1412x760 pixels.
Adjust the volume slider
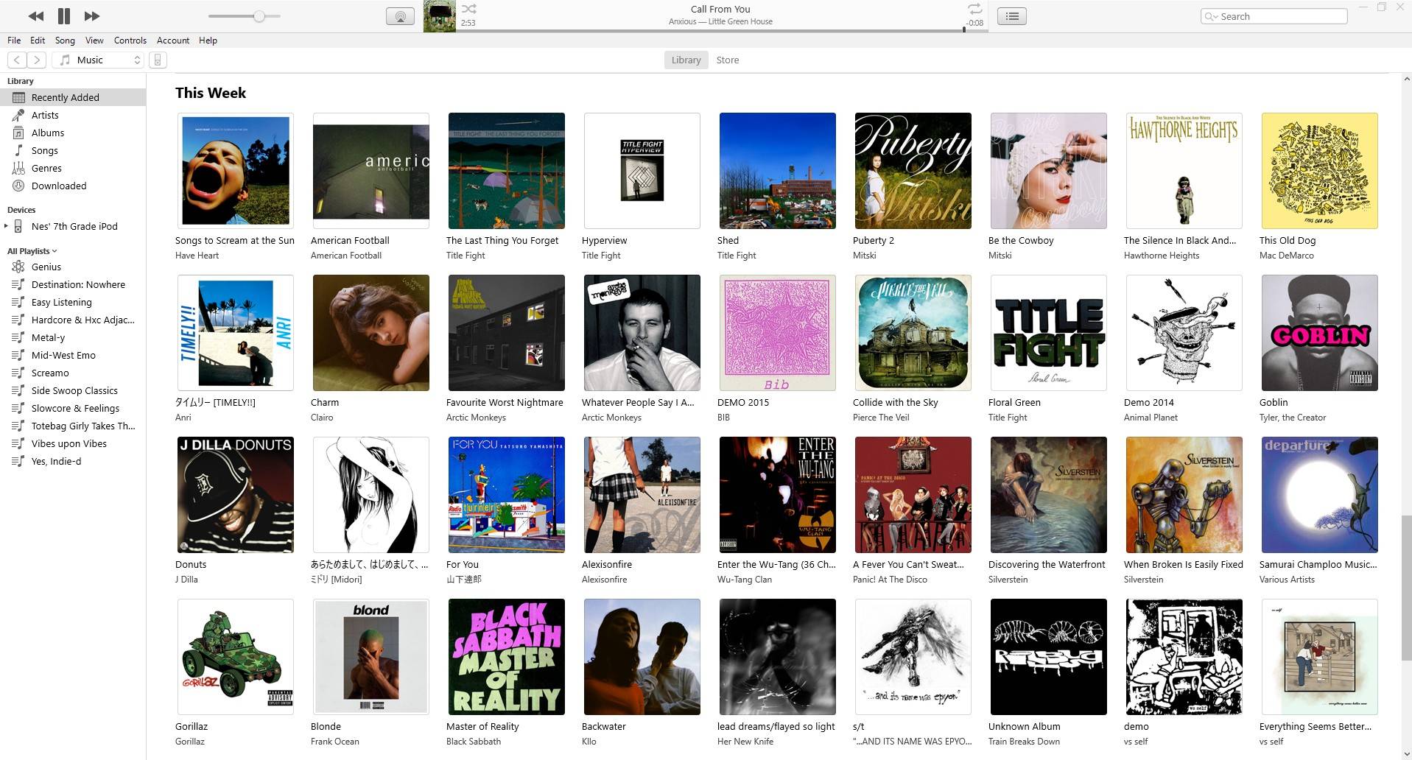point(245,16)
